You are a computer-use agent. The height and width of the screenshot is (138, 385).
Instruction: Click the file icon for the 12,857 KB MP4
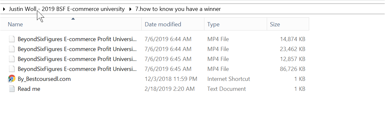(12, 59)
